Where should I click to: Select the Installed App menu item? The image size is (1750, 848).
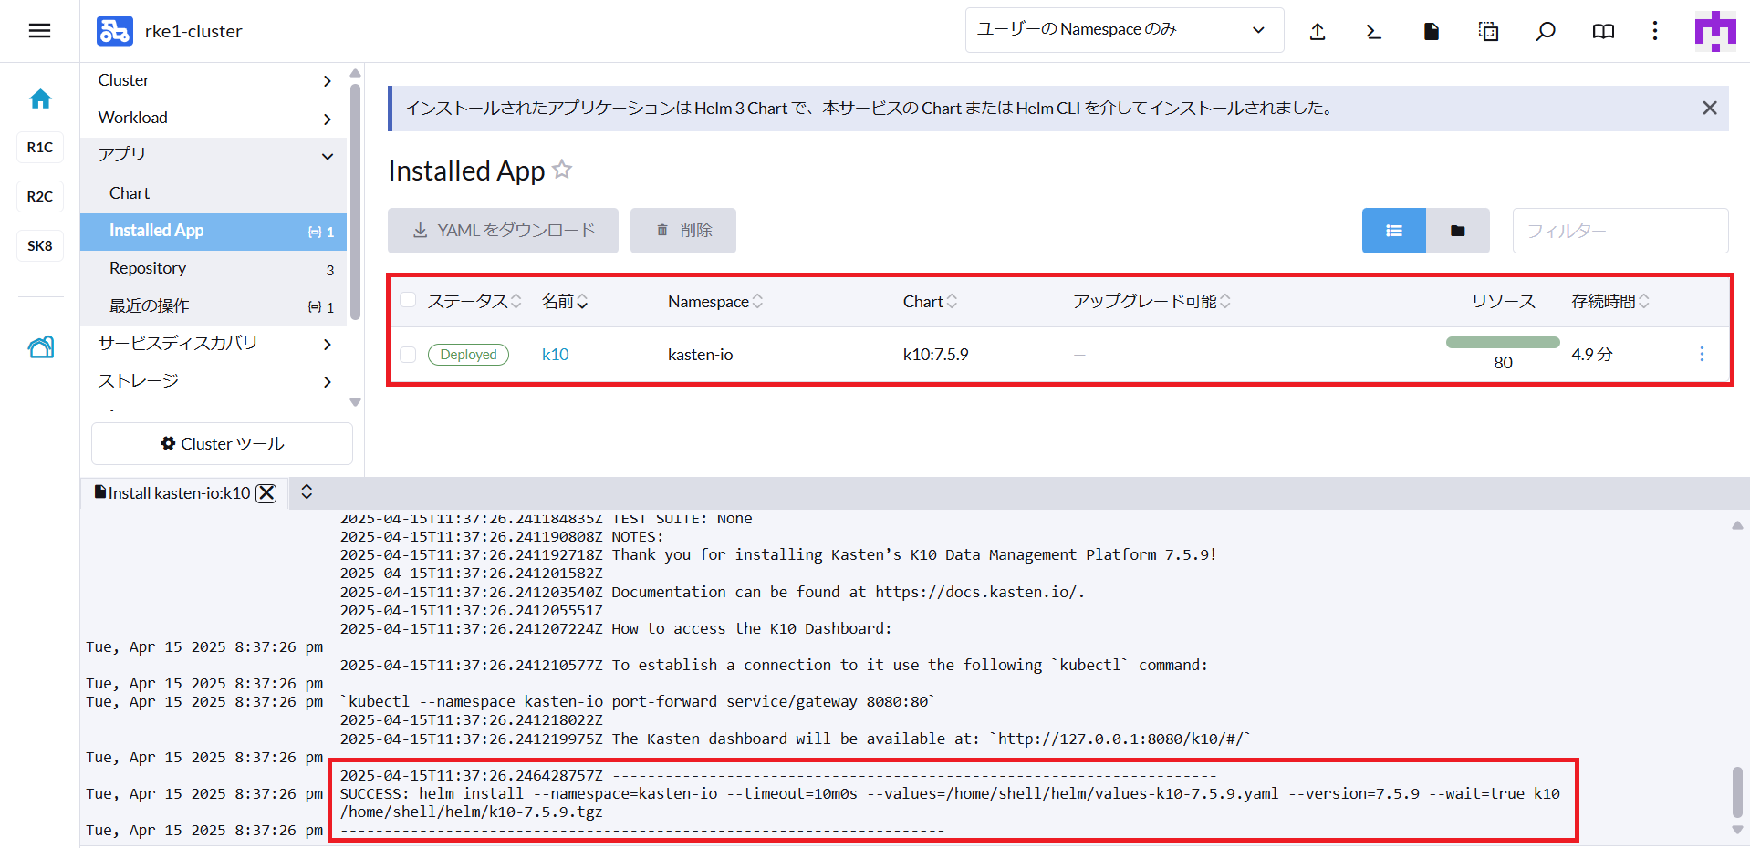click(214, 232)
